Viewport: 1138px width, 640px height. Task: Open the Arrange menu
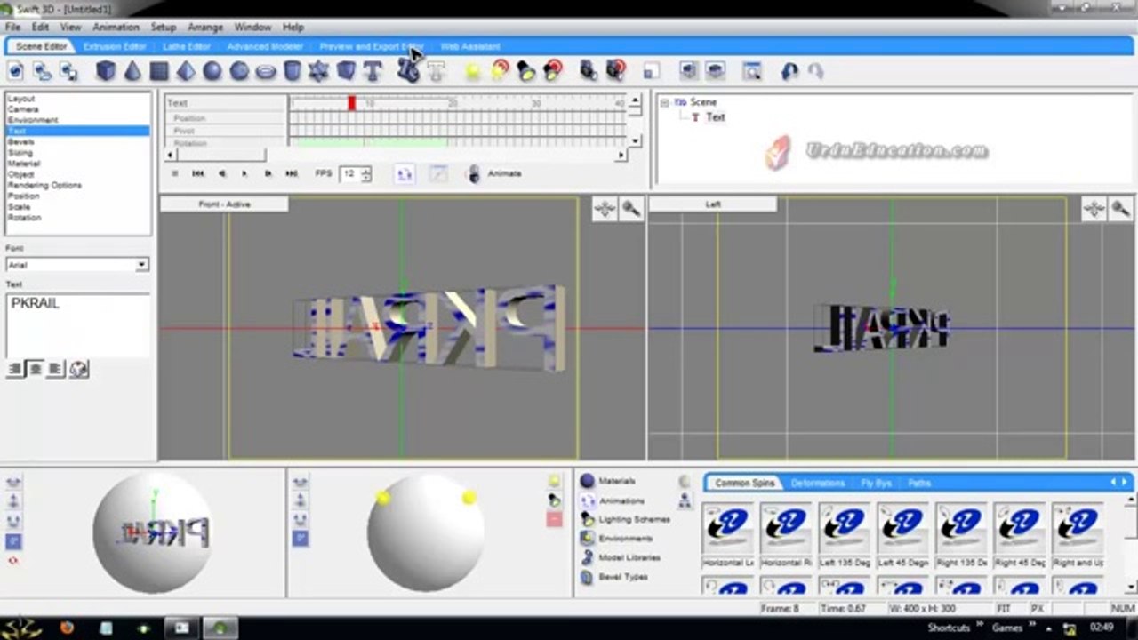point(205,28)
